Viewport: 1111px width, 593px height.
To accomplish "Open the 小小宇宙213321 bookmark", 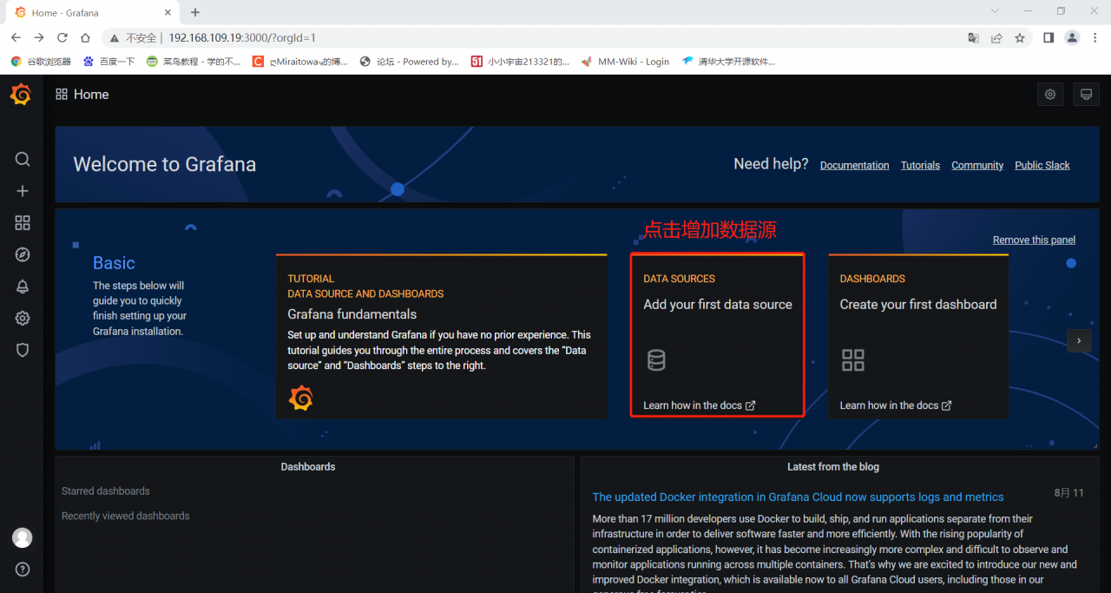I will coord(520,62).
